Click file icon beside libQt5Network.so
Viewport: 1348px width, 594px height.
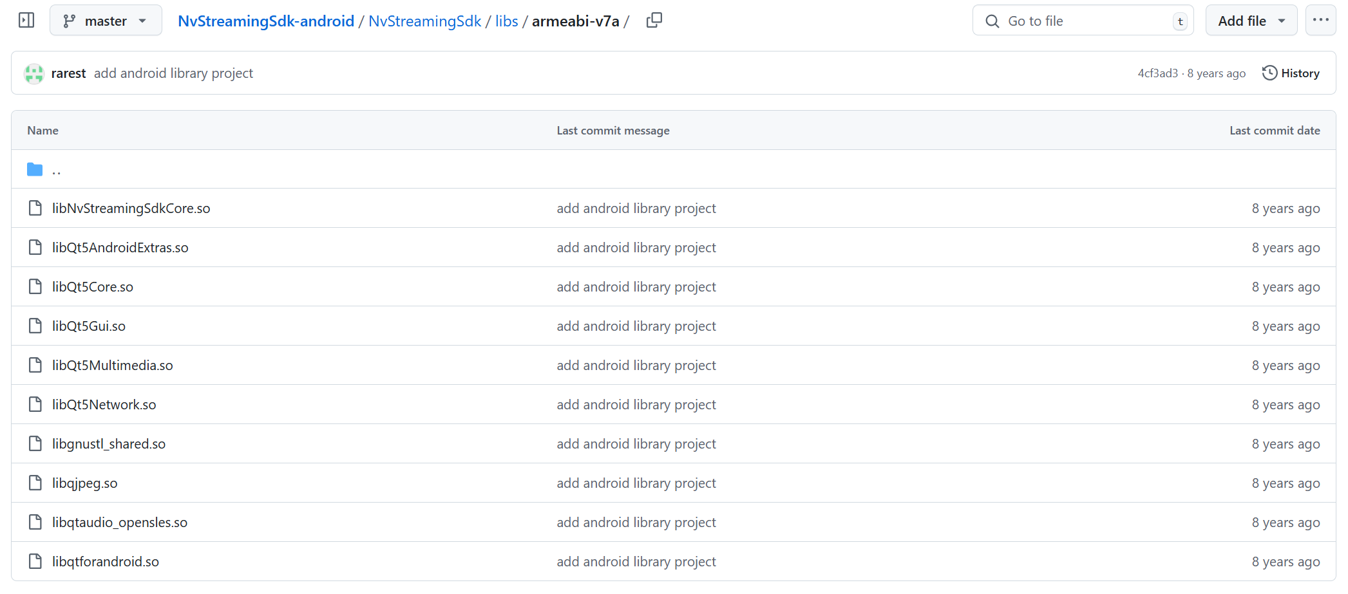click(35, 405)
